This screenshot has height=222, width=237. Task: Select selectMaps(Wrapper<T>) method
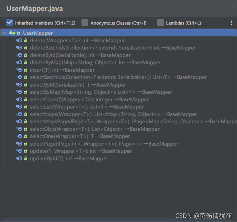tap(113, 114)
